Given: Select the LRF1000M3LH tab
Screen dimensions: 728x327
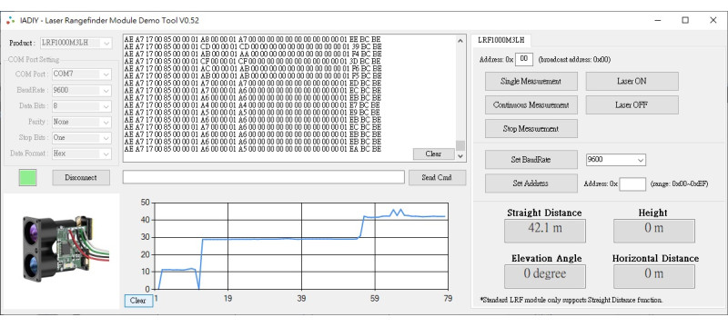Looking at the screenshot, I should pos(501,40).
